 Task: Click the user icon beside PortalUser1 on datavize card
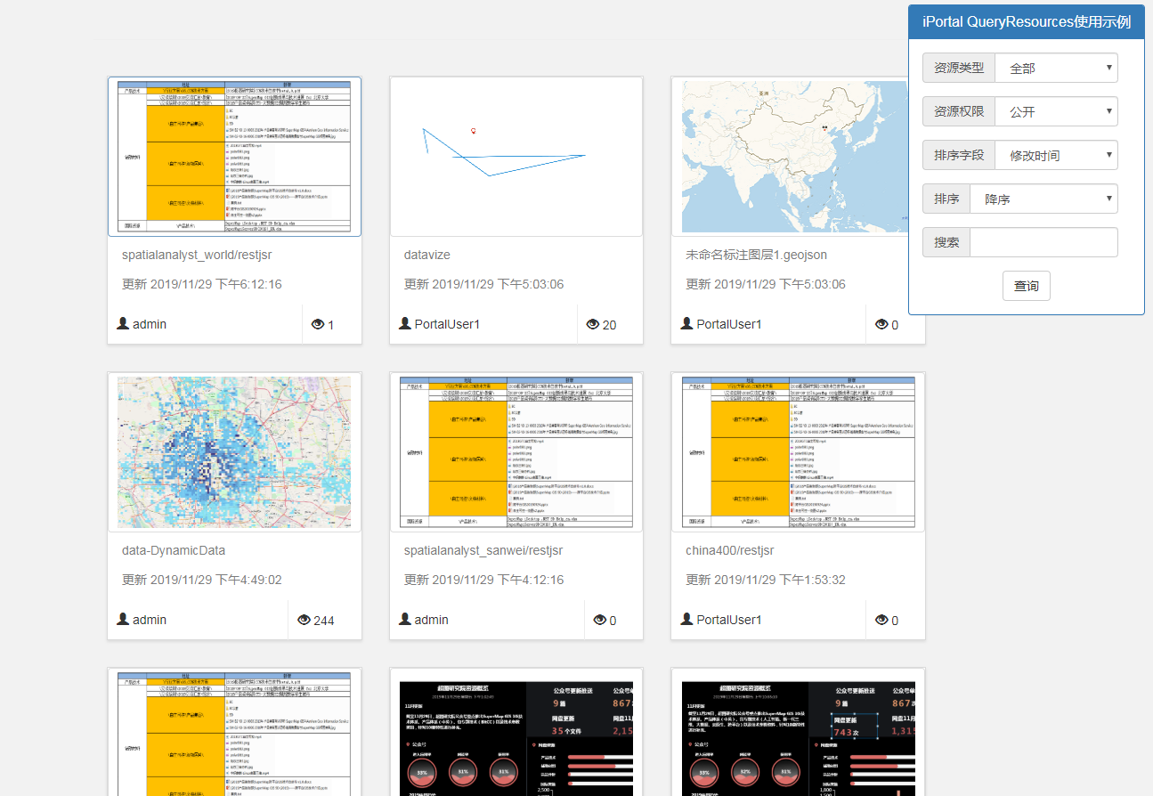(x=405, y=323)
